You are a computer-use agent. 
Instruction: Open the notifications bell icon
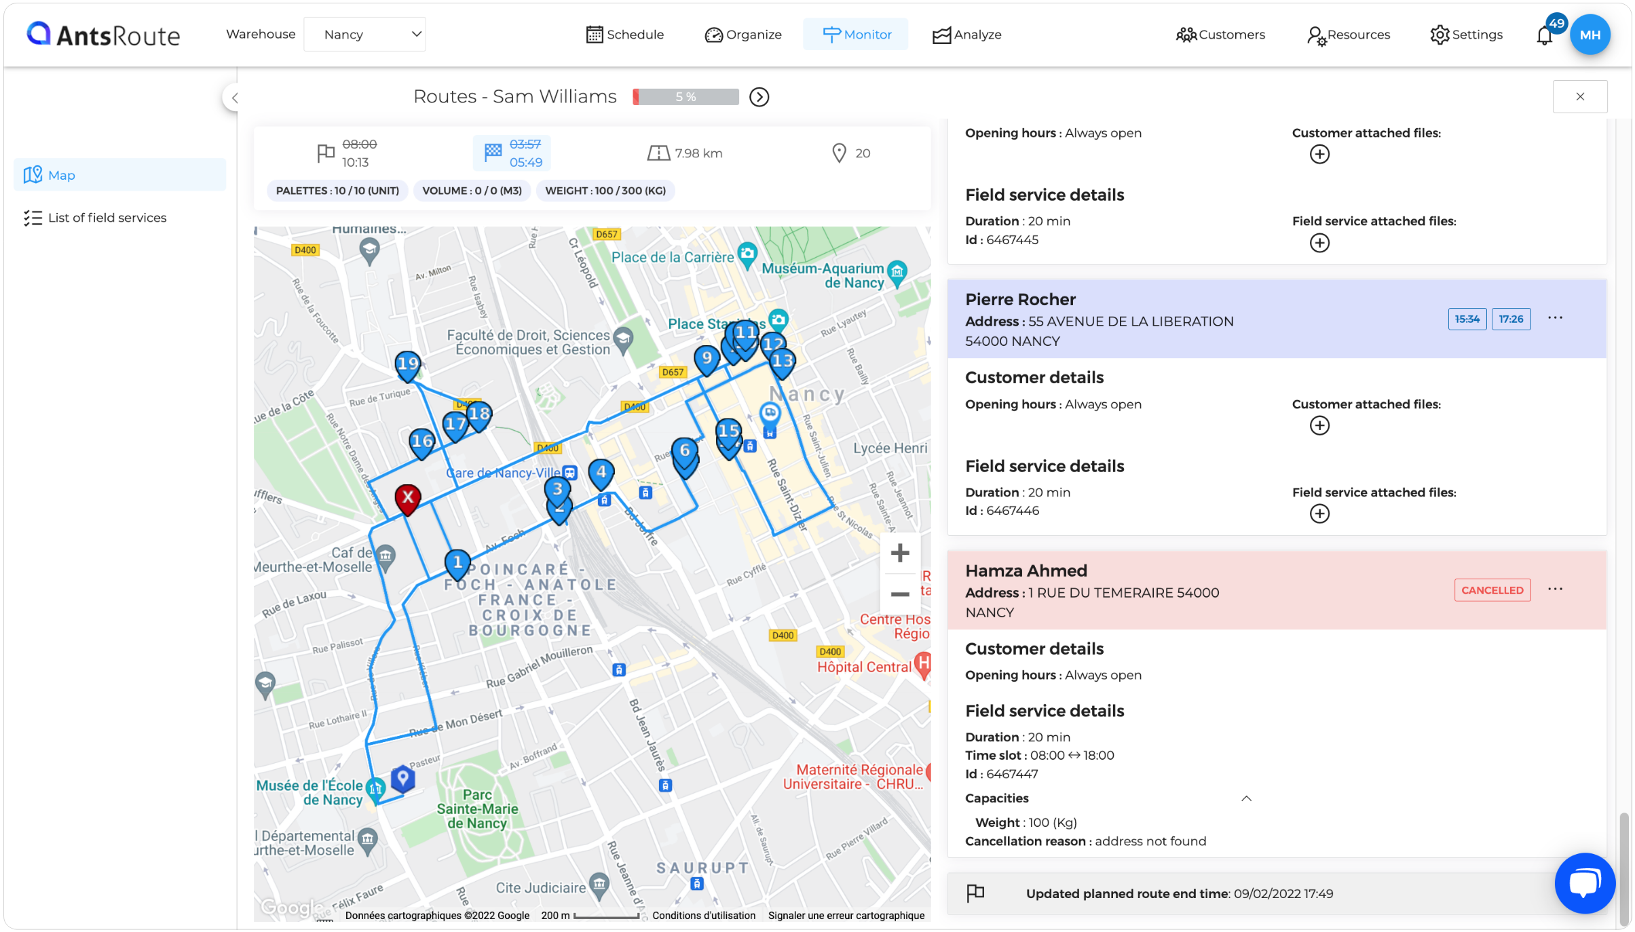click(x=1544, y=35)
